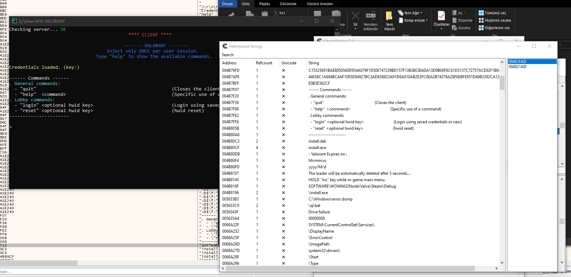This screenshot has height=277, width=571.
Task: Select the Drive failure string row
Action: click(x=360, y=212)
